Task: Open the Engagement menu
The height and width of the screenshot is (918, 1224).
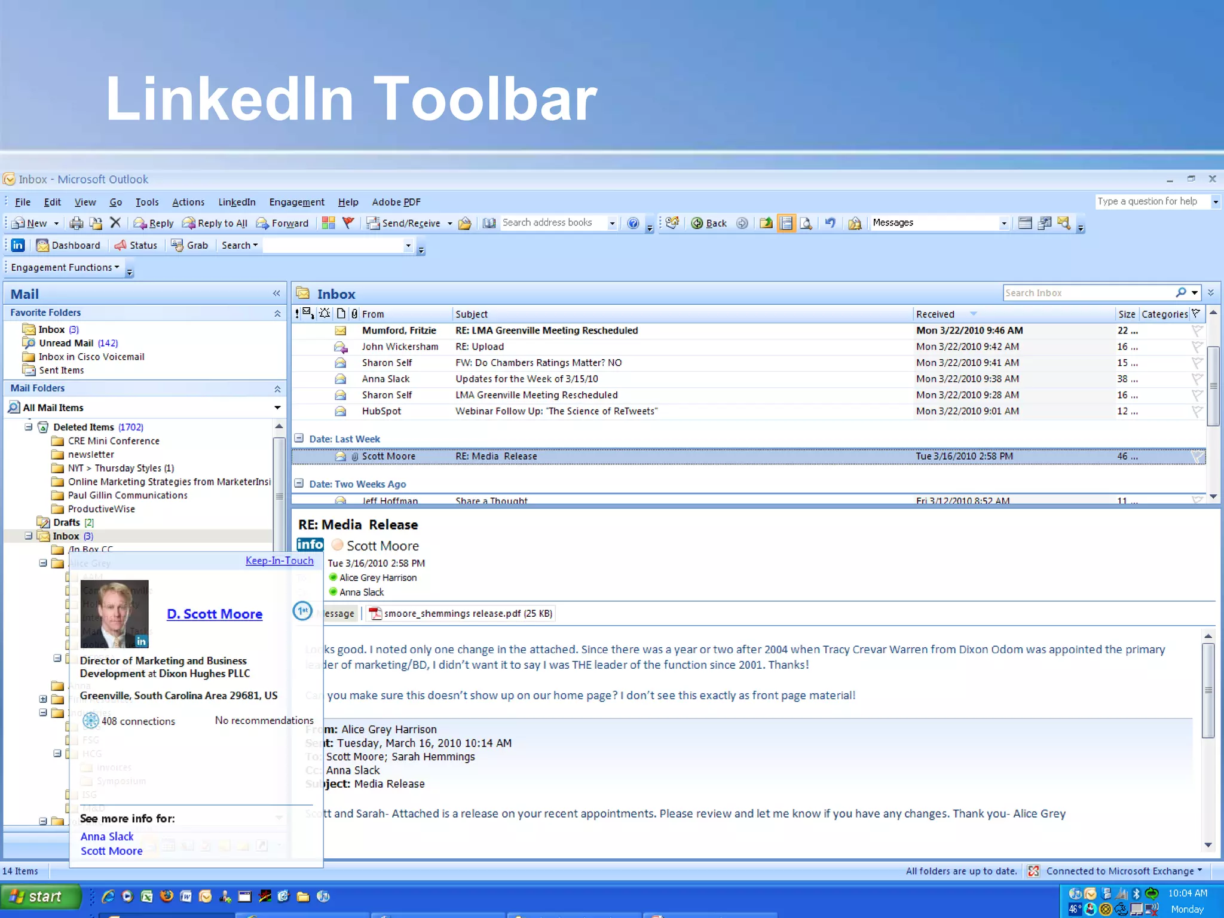Action: click(x=296, y=202)
